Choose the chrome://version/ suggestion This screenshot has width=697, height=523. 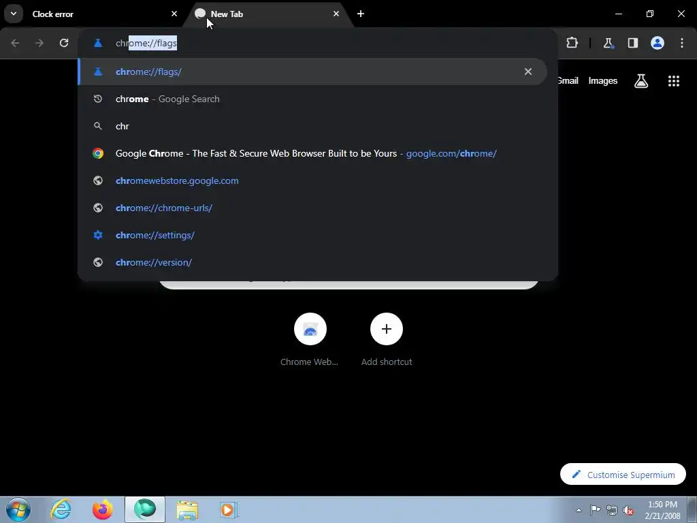[x=312, y=262]
